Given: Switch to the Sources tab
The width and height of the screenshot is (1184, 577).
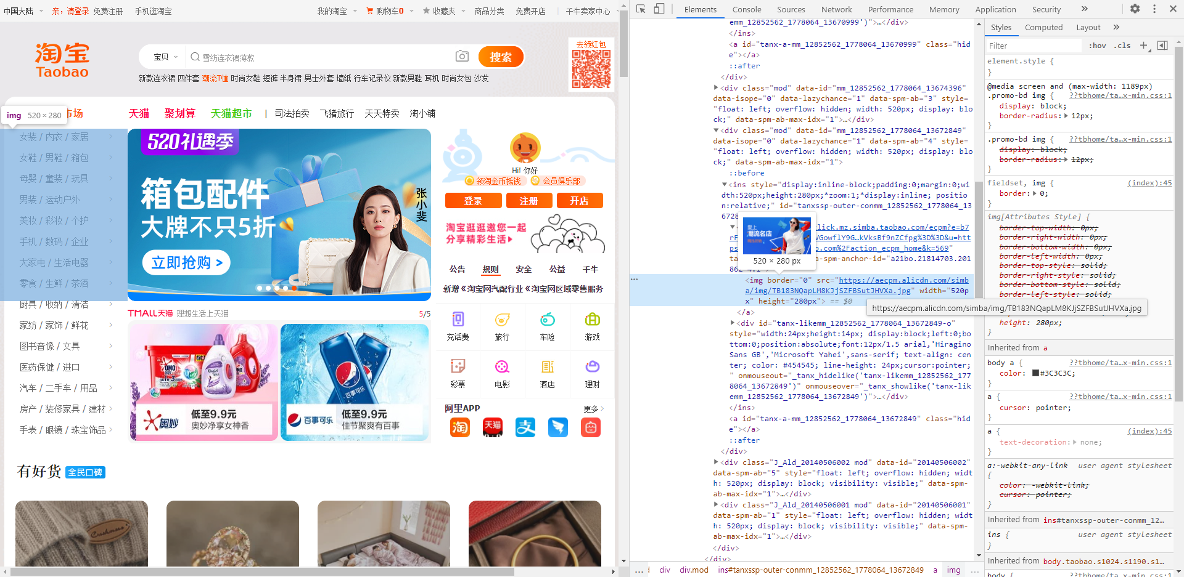Looking at the screenshot, I should pyautogui.click(x=791, y=9).
